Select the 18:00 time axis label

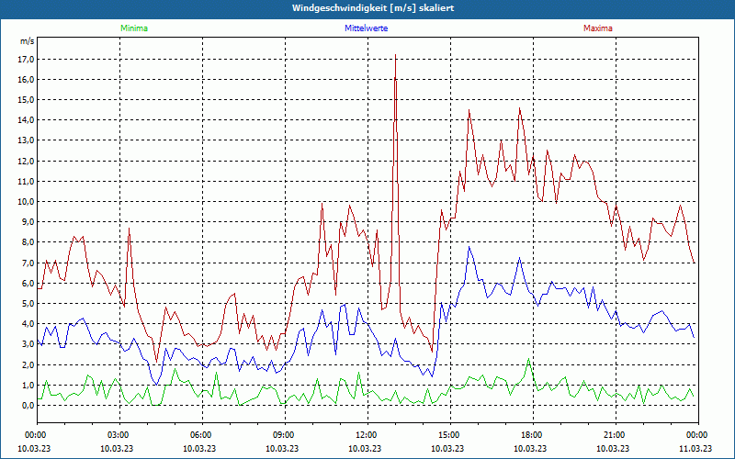pos(532,434)
